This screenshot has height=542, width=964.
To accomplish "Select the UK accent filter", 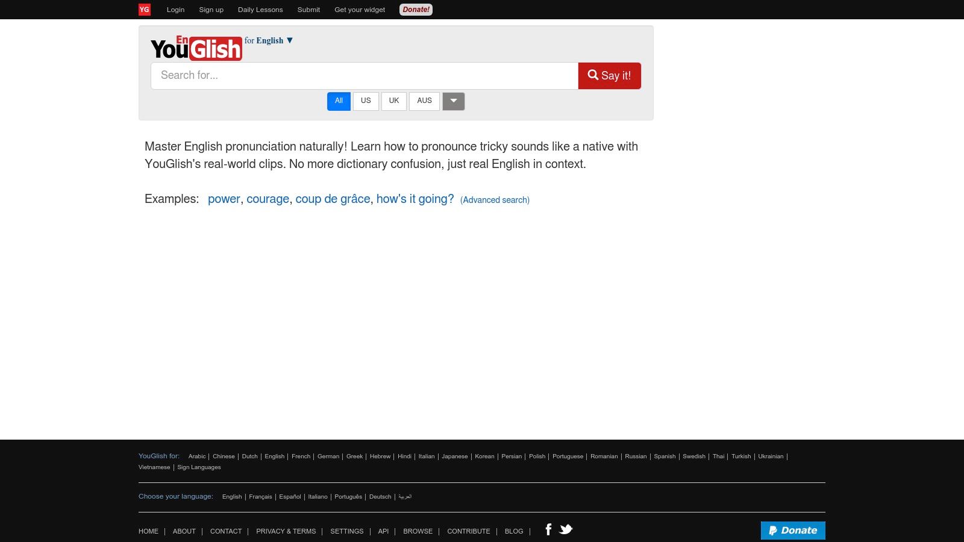I will (x=393, y=101).
